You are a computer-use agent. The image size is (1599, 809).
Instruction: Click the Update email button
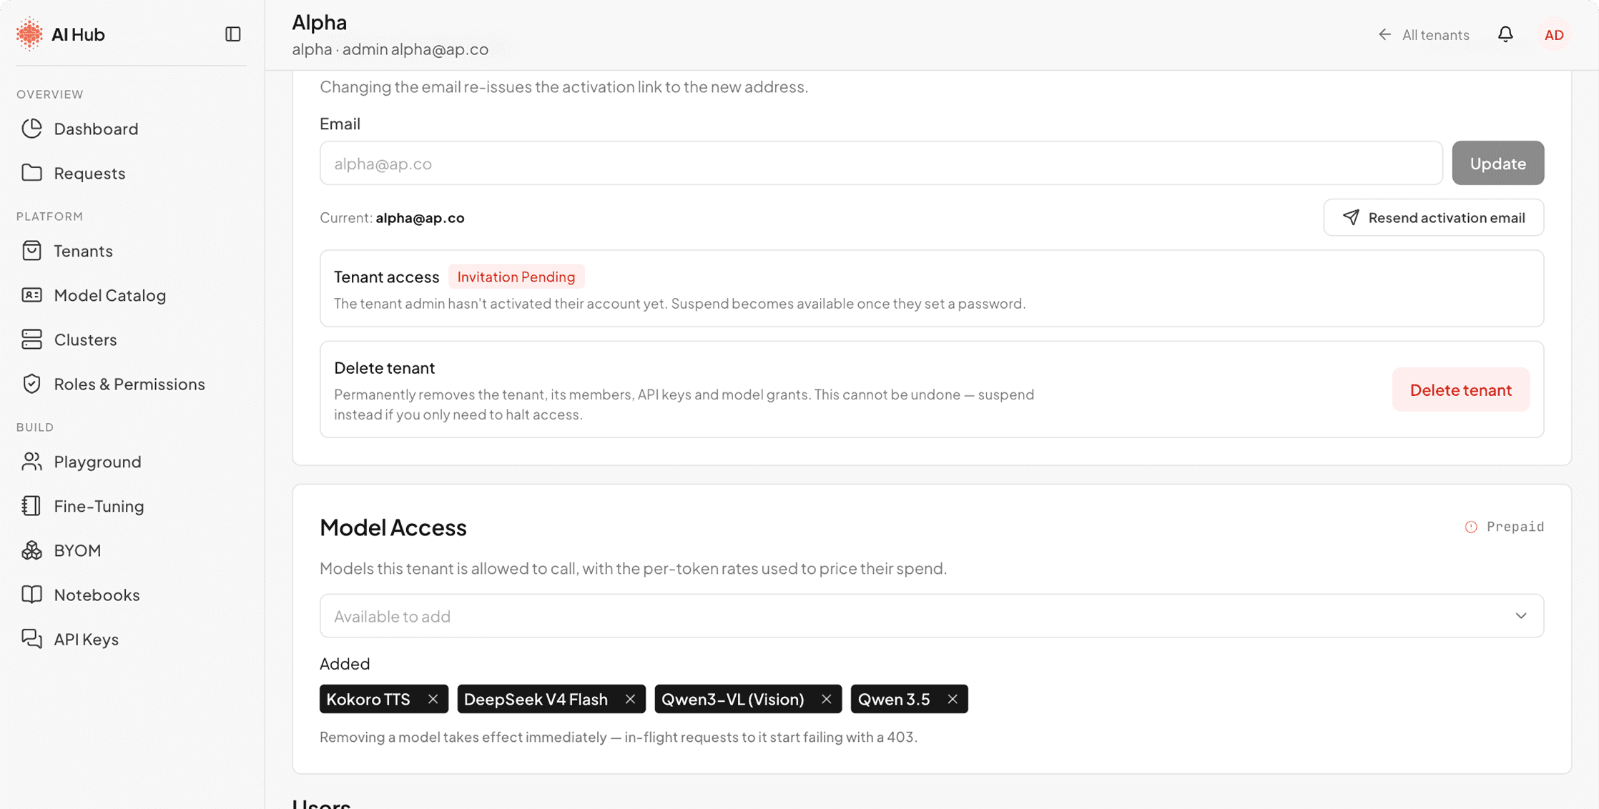[x=1497, y=163]
